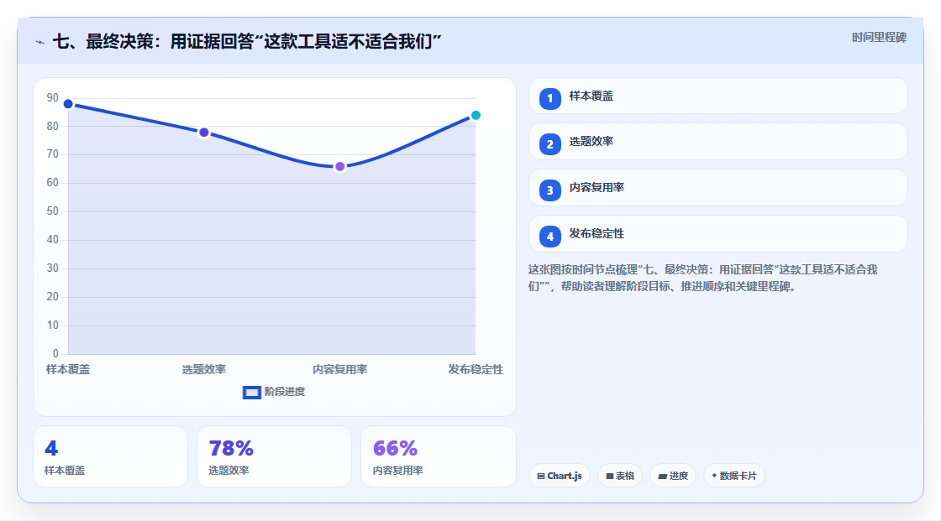Toggle the 阶段进度 legend swatch

coord(251,393)
